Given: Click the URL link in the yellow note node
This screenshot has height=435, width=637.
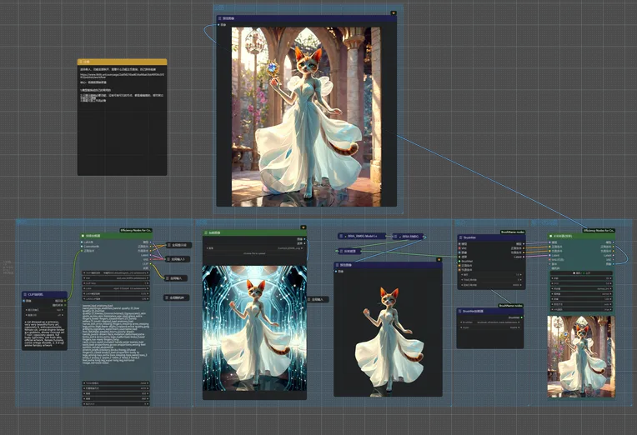Looking at the screenshot, I should click(x=123, y=76).
